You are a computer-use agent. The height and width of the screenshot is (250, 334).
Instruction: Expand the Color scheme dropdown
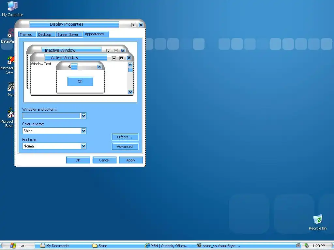click(x=83, y=131)
